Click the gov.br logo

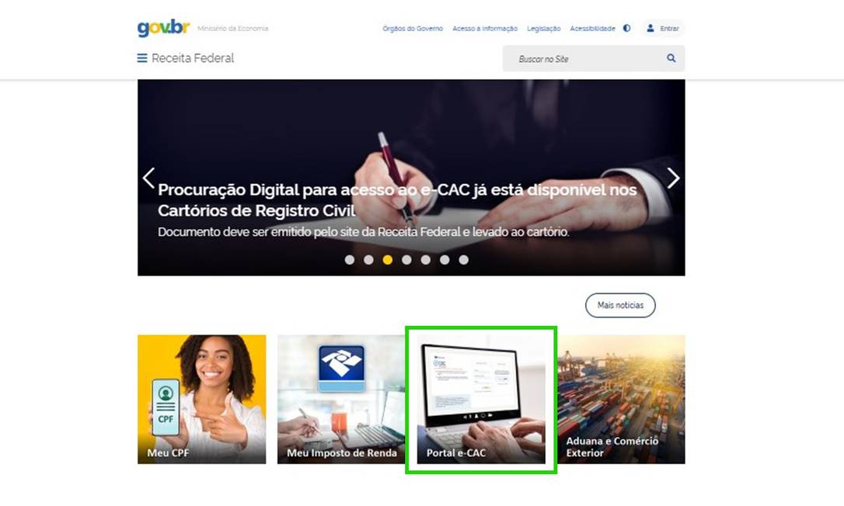click(x=163, y=28)
